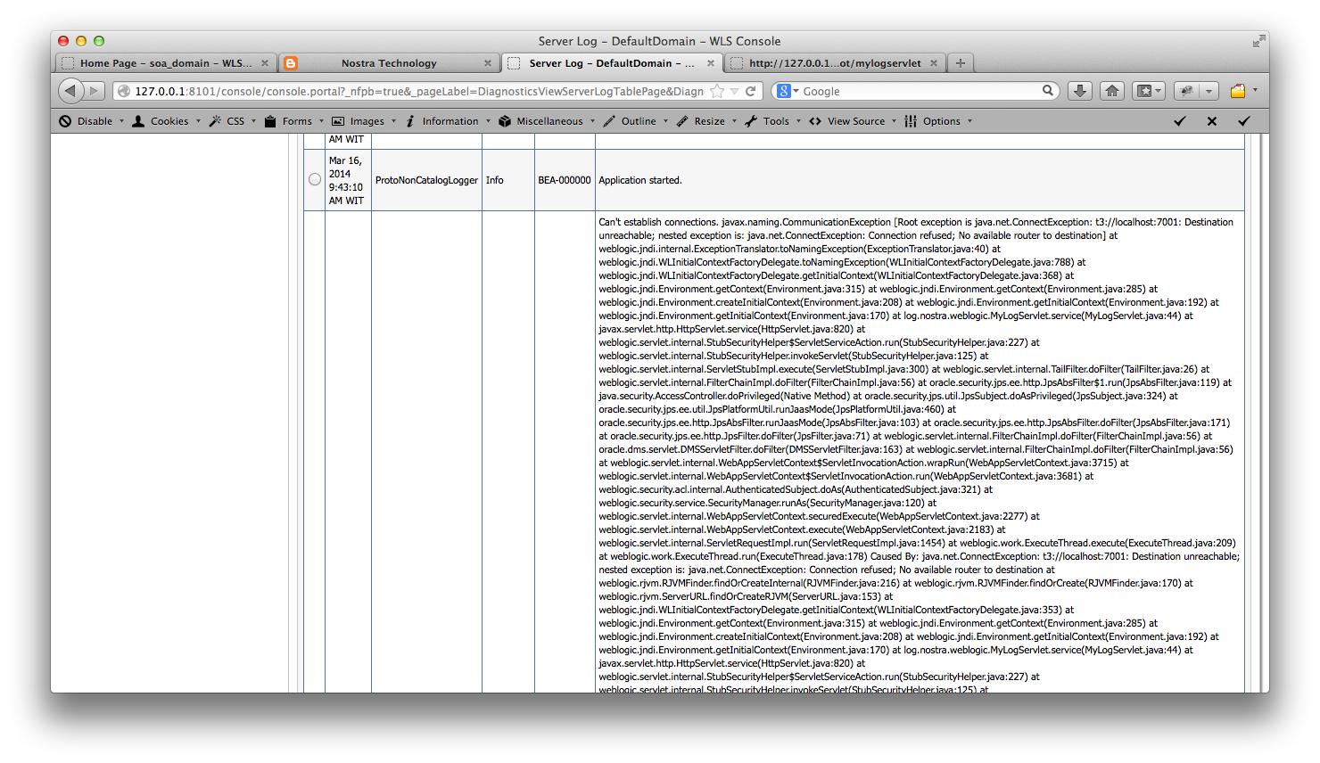Go forward with the browser forward arrow
Screen dimensions: 1320x763
(x=95, y=91)
